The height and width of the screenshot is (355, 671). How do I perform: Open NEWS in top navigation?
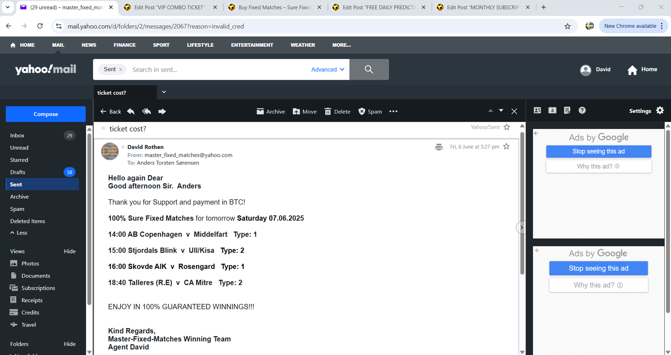[89, 45]
